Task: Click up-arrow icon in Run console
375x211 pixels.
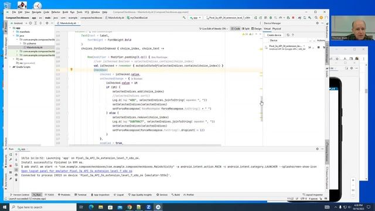Action: click(x=16, y=155)
